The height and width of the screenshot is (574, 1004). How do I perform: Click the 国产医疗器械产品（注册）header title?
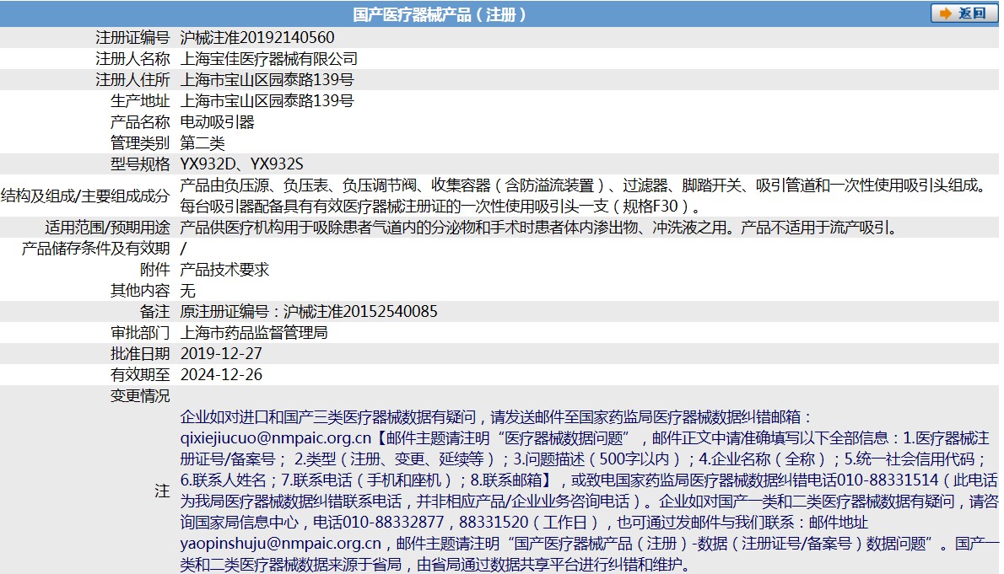pyautogui.click(x=440, y=14)
